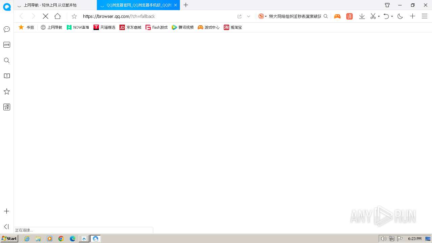
Task: Open File Explorer from taskbar
Action: coord(38,239)
